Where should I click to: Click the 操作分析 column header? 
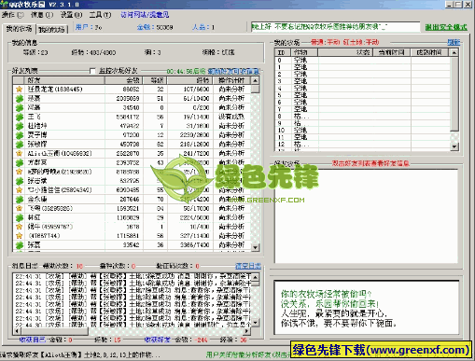click(231, 80)
